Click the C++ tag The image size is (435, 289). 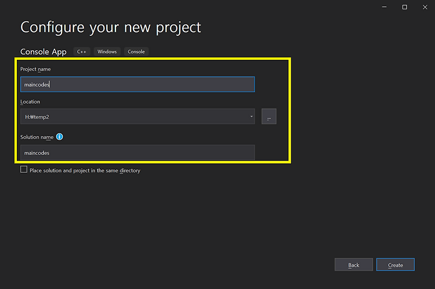tap(82, 52)
